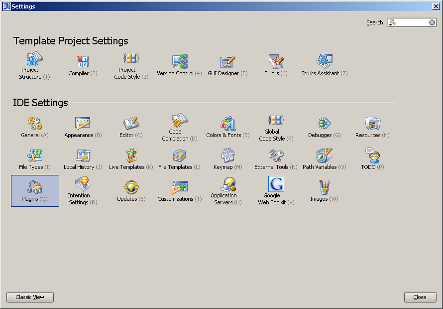Viewport: 443px width, 309px height.
Task: Open File Templates settings
Action: (x=179, y=159)
